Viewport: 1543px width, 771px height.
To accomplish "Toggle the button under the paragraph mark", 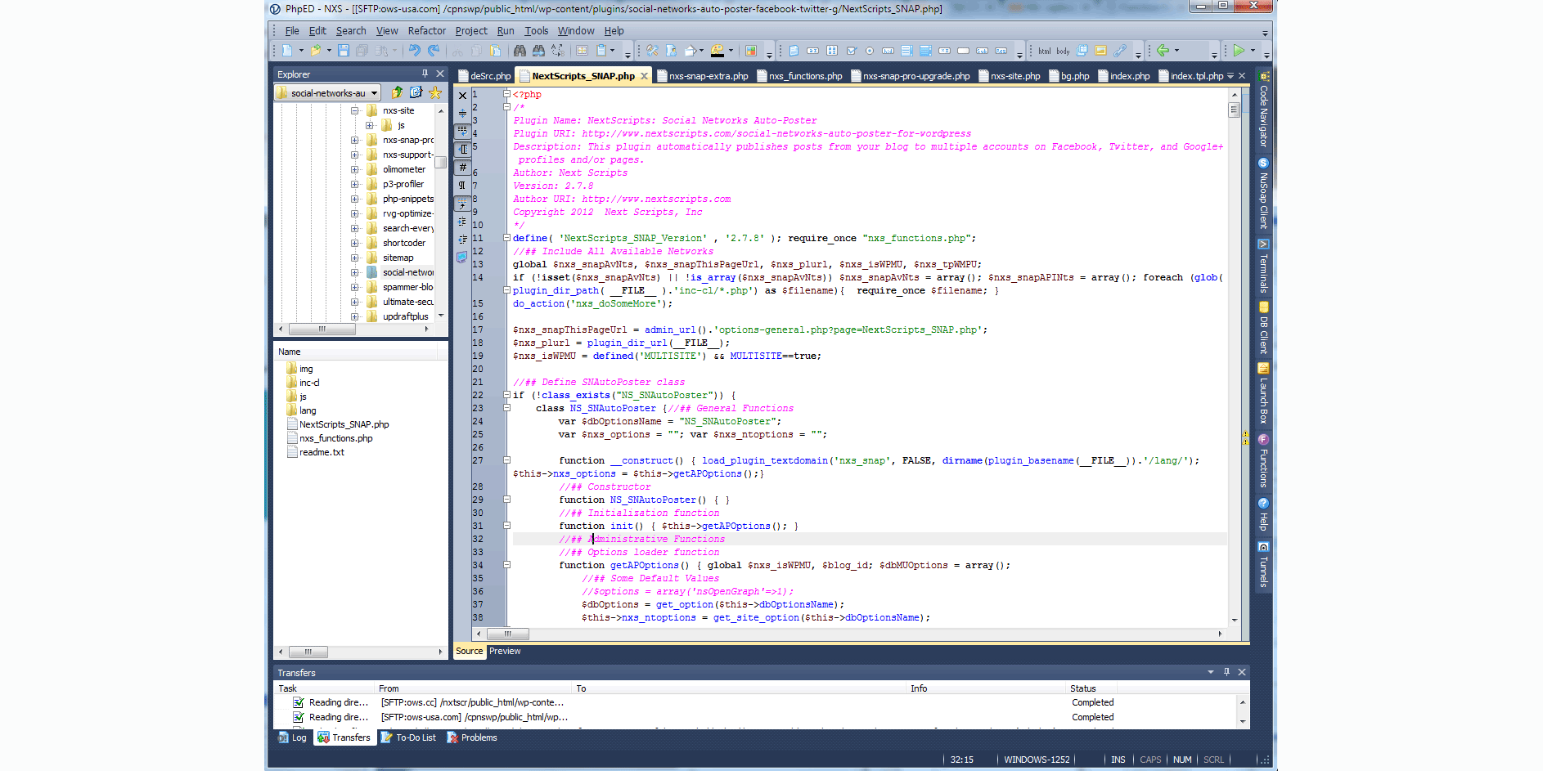I will (x=462, y=204).
